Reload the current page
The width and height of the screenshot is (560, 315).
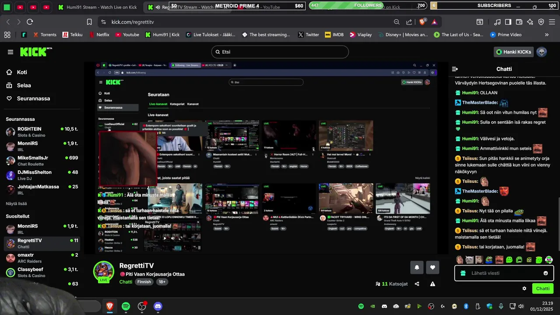pos(30,22)
